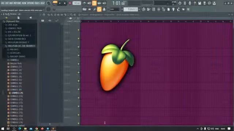Switch pattern/song mode button

[55, 3]
